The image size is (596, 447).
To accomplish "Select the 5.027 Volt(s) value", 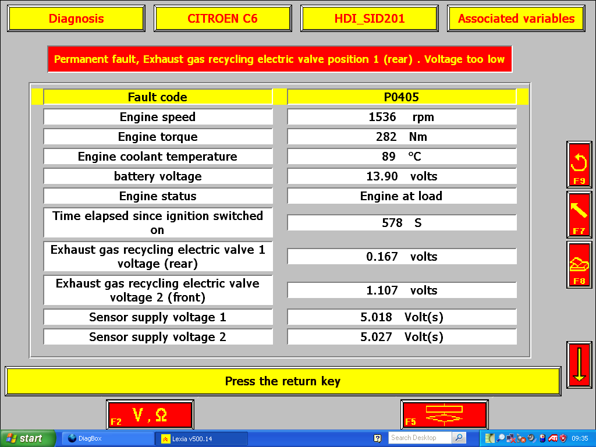I will [402, 337].
